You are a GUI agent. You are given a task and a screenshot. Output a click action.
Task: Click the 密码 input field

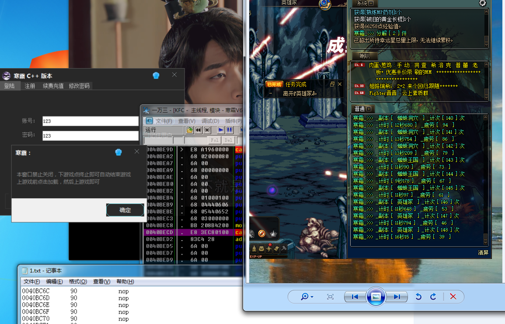(x=91, y=135)
